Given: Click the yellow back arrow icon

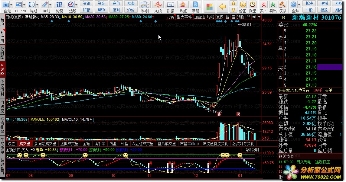Looking at the screenshot, I should pyautogui.click(x=222, y=7).
